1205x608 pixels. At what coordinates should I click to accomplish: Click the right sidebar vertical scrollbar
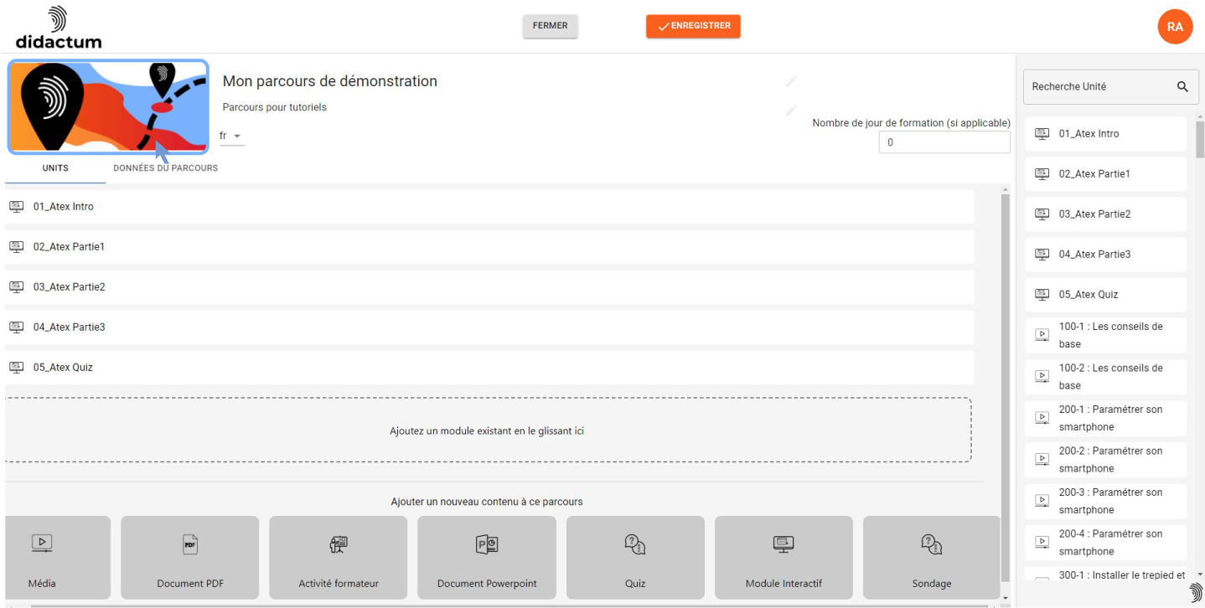coord(1200,139)
